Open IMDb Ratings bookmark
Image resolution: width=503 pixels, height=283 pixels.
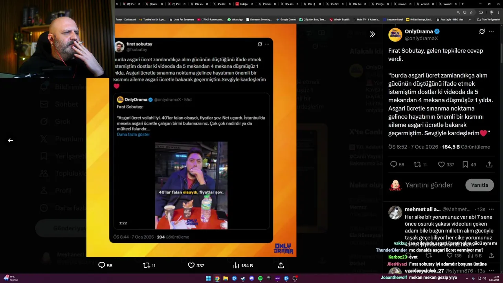pos(419,20)
